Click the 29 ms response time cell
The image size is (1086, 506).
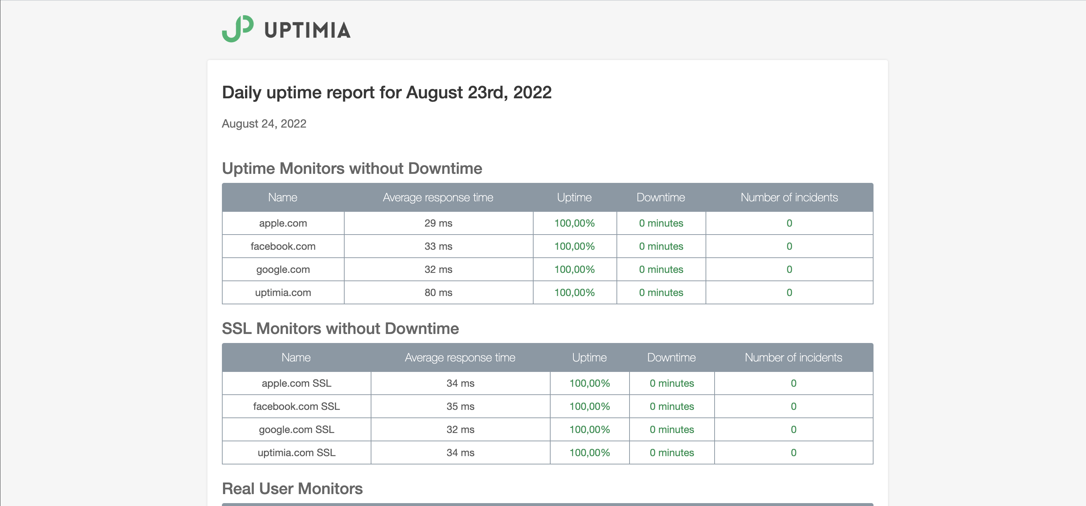coord(438,223)
